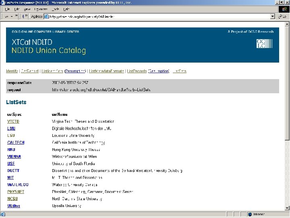
Task: Click the ListSets section heading
Action: click(x=16, y=102)
